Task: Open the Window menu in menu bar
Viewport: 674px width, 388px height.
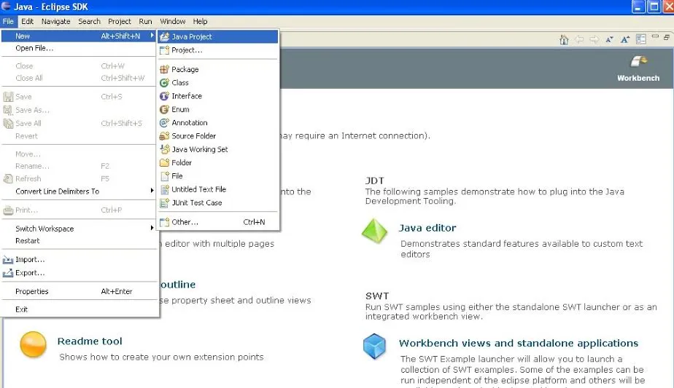Action: click(x=172, y=22)
